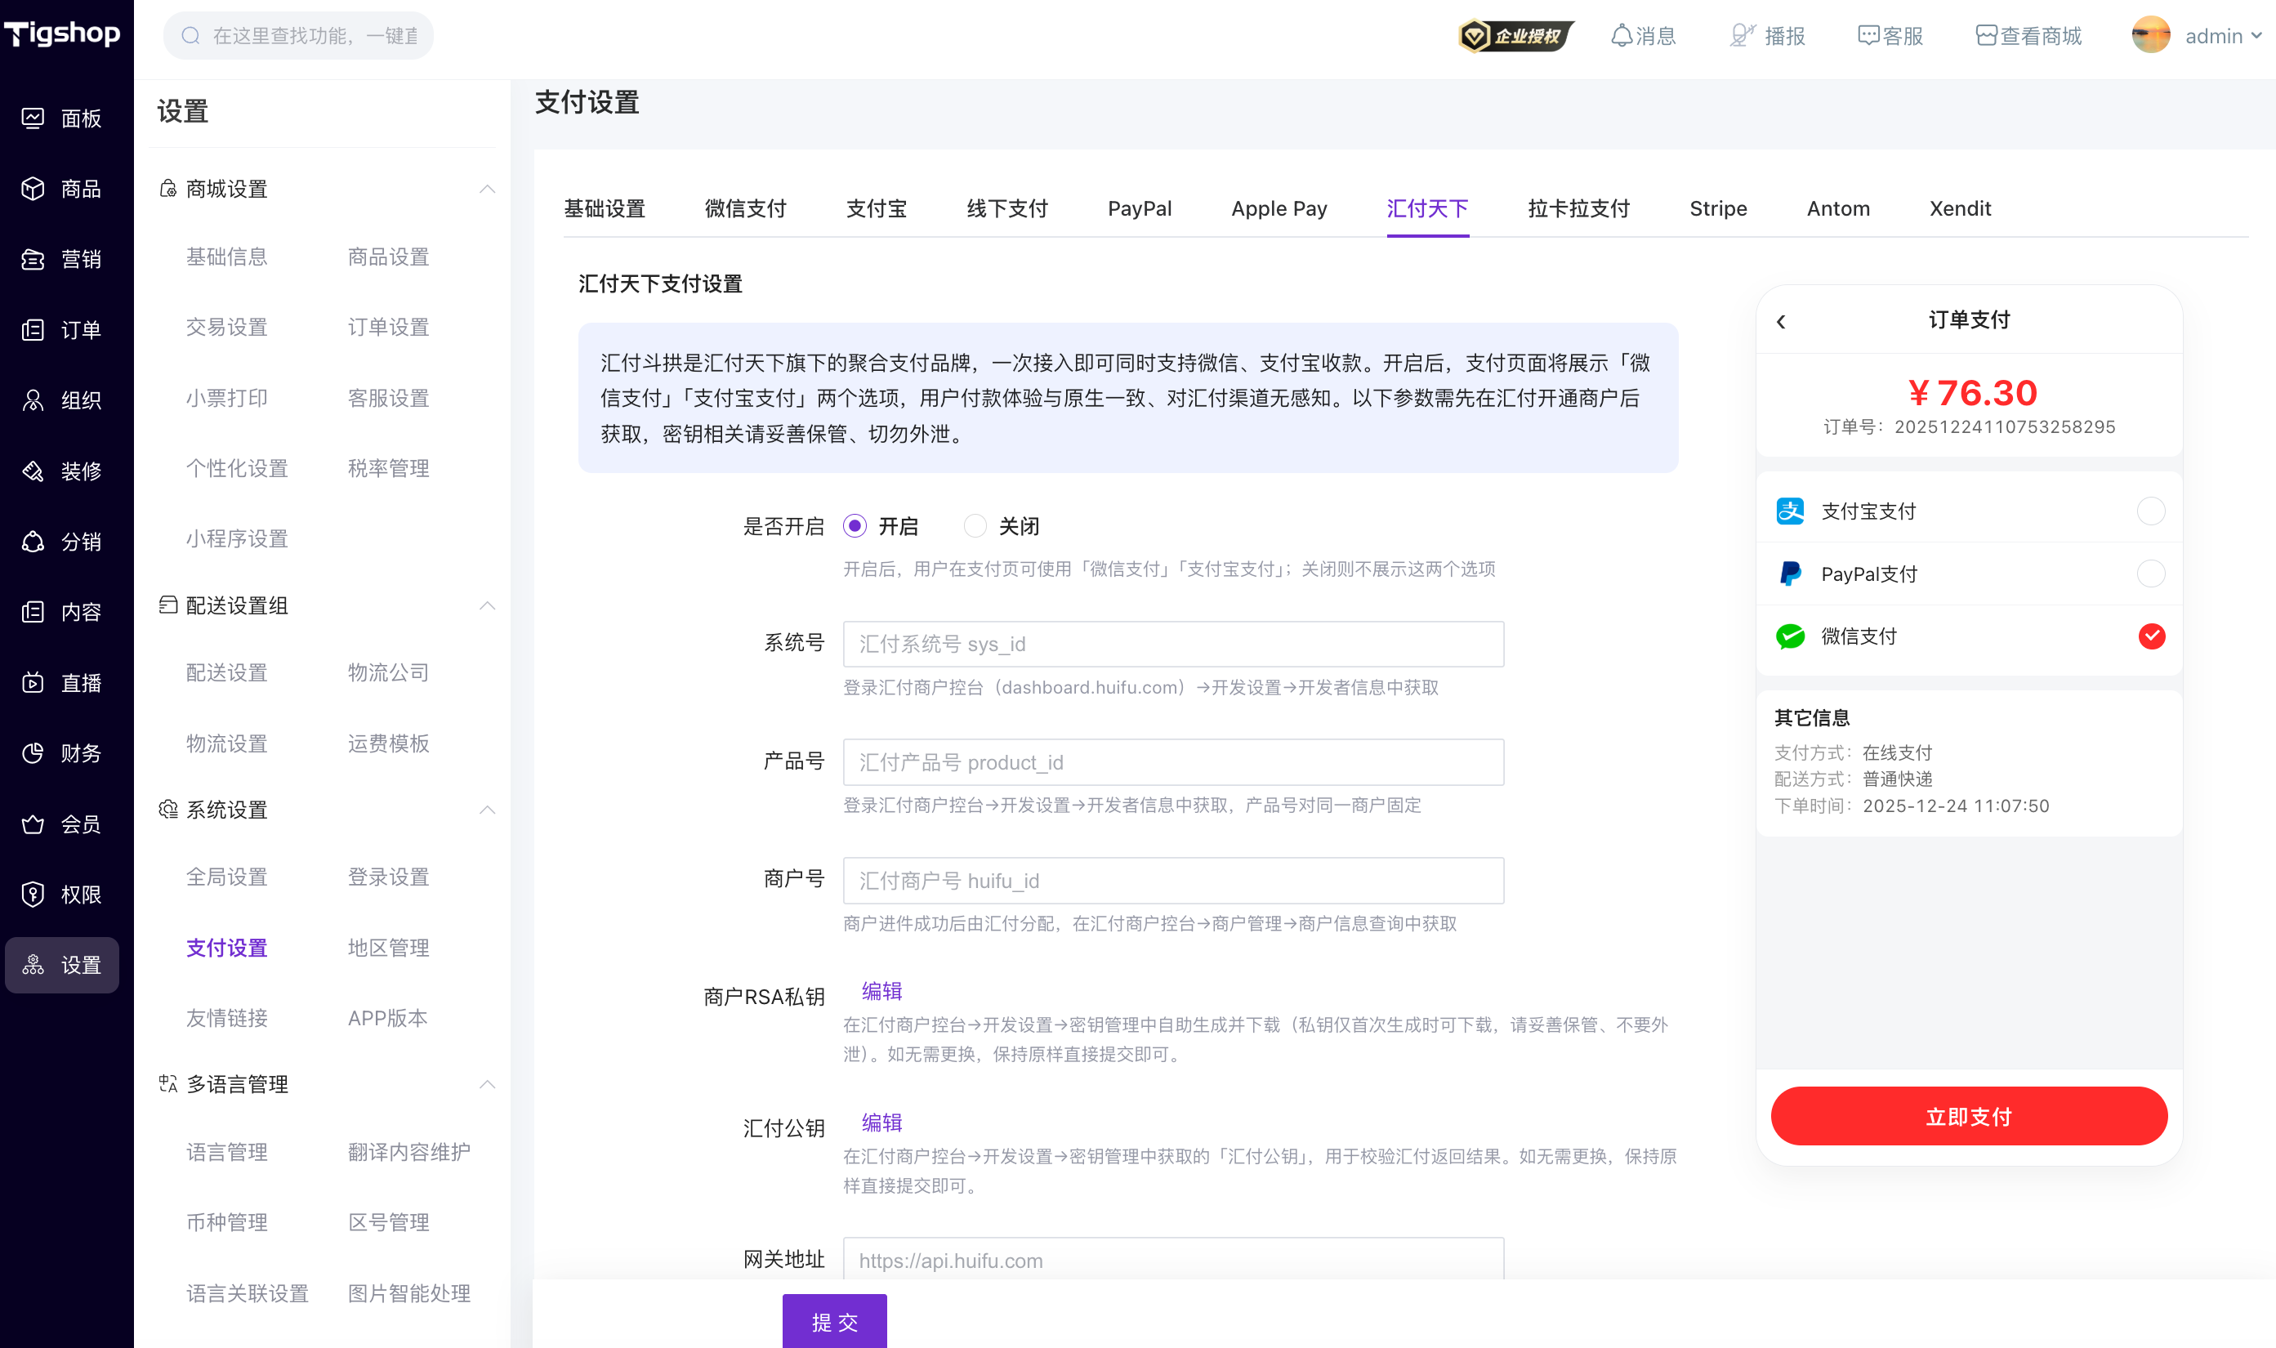The width and height of the screenshot is (2276, 1348).
Task: Select the 关闭 radio button
Action: [x=975, y=526]
